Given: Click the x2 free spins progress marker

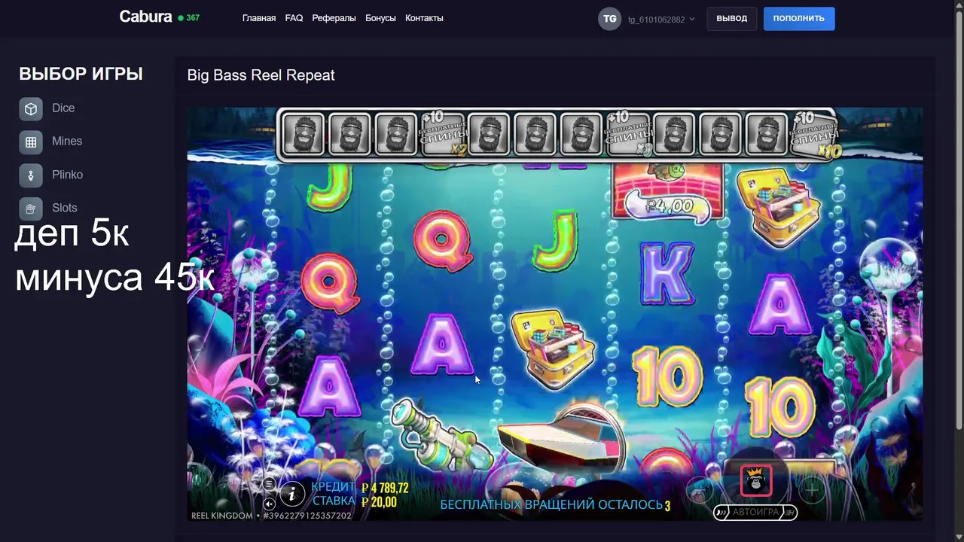Looking at the screenshot, I should [443, 134].
